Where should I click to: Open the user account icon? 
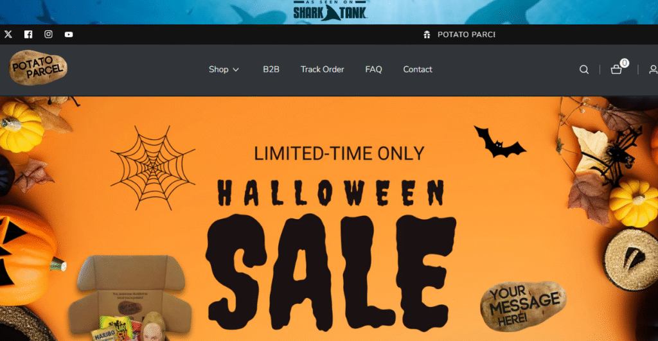(654, 69)
